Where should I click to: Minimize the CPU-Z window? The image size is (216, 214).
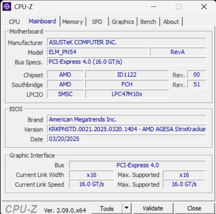pos(154,6)
